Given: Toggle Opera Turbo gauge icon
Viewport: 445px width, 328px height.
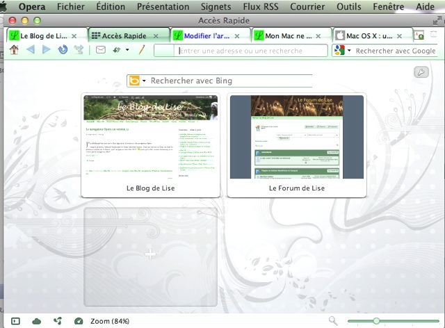Looking at the screenshot, I should pyautogui.click(x=79, y=320).
